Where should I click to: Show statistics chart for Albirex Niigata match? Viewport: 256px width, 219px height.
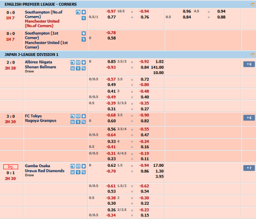point(73,68)
